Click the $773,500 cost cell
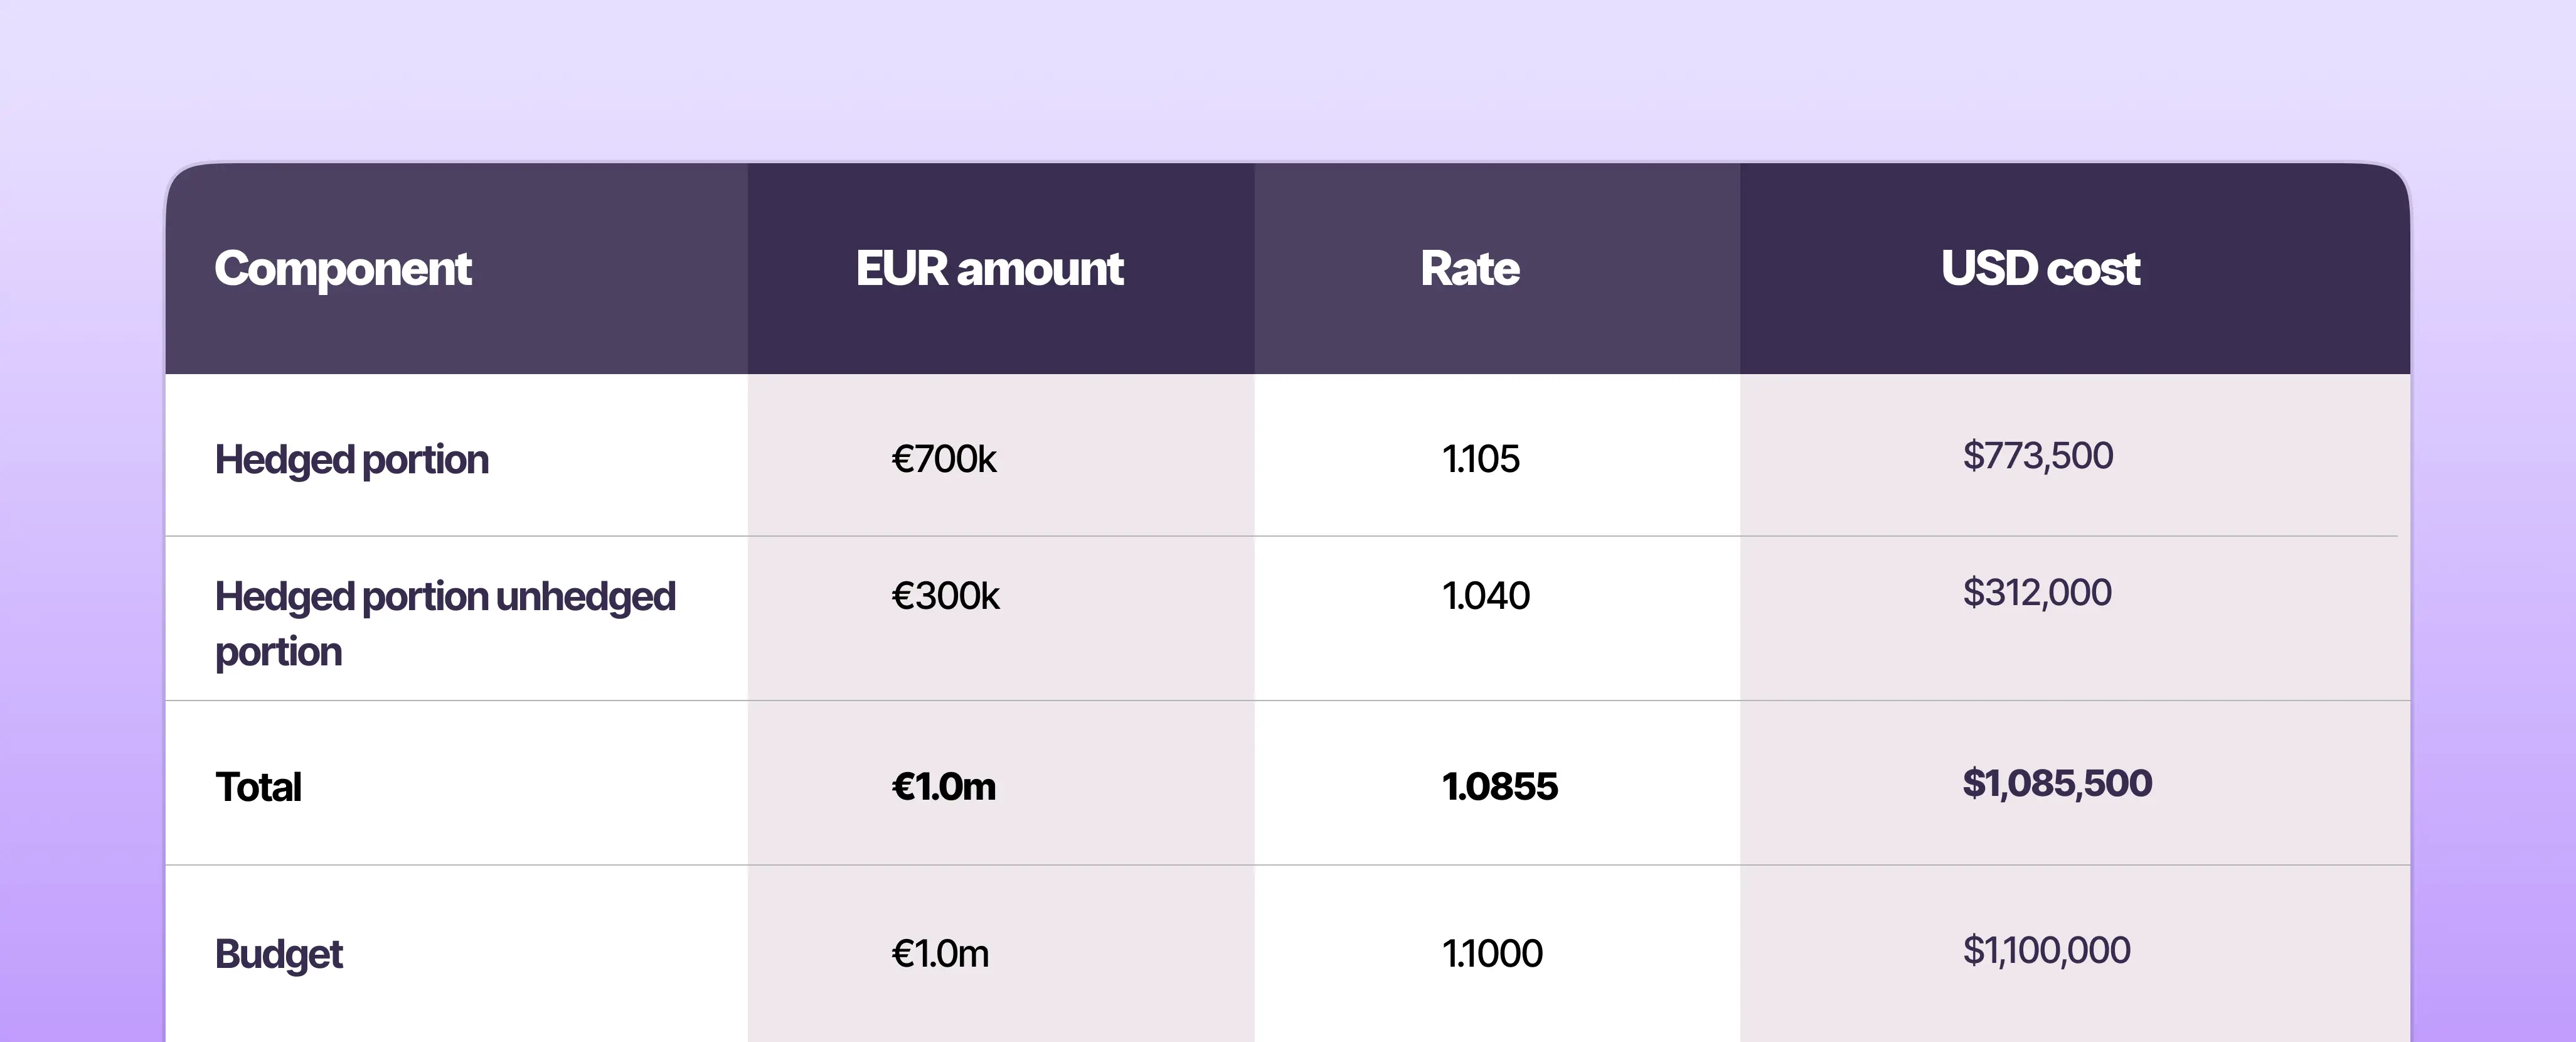Screen dimensions: 2576x1042 click(x=2037, y=456)
